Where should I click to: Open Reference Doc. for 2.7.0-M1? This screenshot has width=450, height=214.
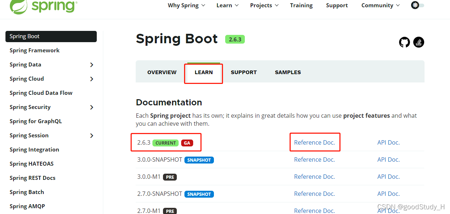point(314,210)
